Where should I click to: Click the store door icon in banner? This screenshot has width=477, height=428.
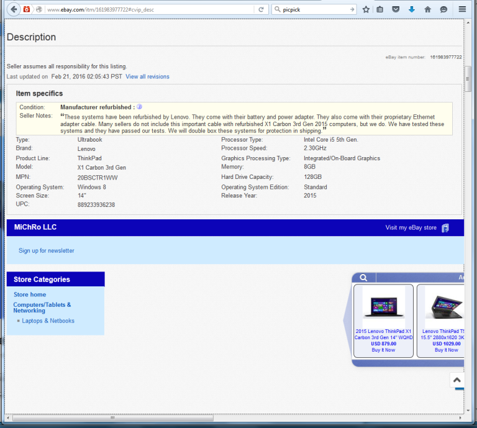point(445,228)
